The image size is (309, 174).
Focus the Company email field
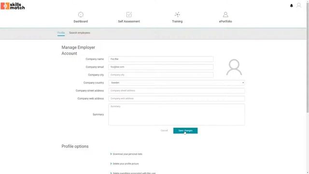(x=161, y=67)
